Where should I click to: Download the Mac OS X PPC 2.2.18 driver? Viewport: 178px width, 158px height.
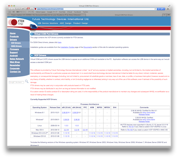point(85,130)
